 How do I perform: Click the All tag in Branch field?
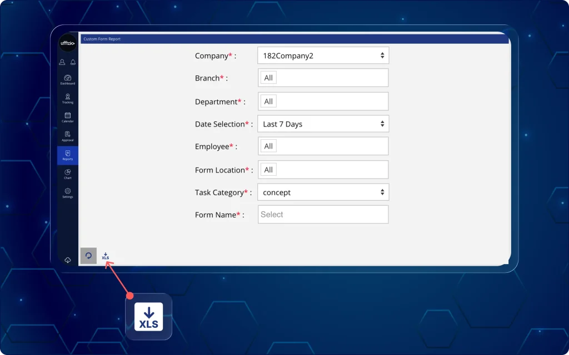pyautogui.click(x=268, y=78)
